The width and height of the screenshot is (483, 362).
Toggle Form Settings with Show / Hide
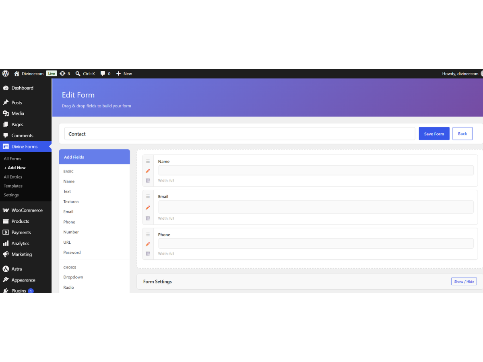click(x=464, y=282)
